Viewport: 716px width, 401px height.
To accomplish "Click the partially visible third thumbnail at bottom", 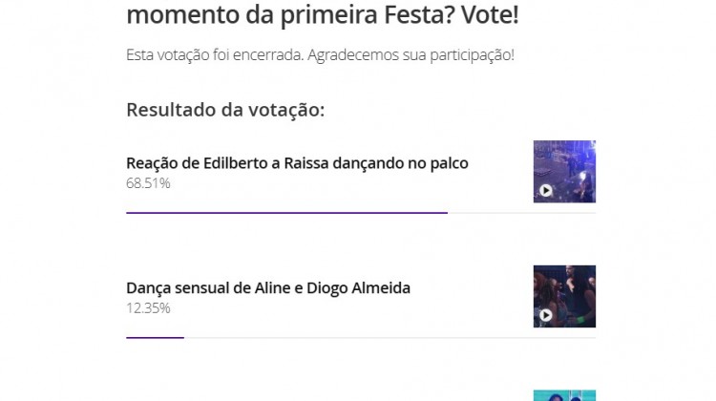I will coord(564,395).
